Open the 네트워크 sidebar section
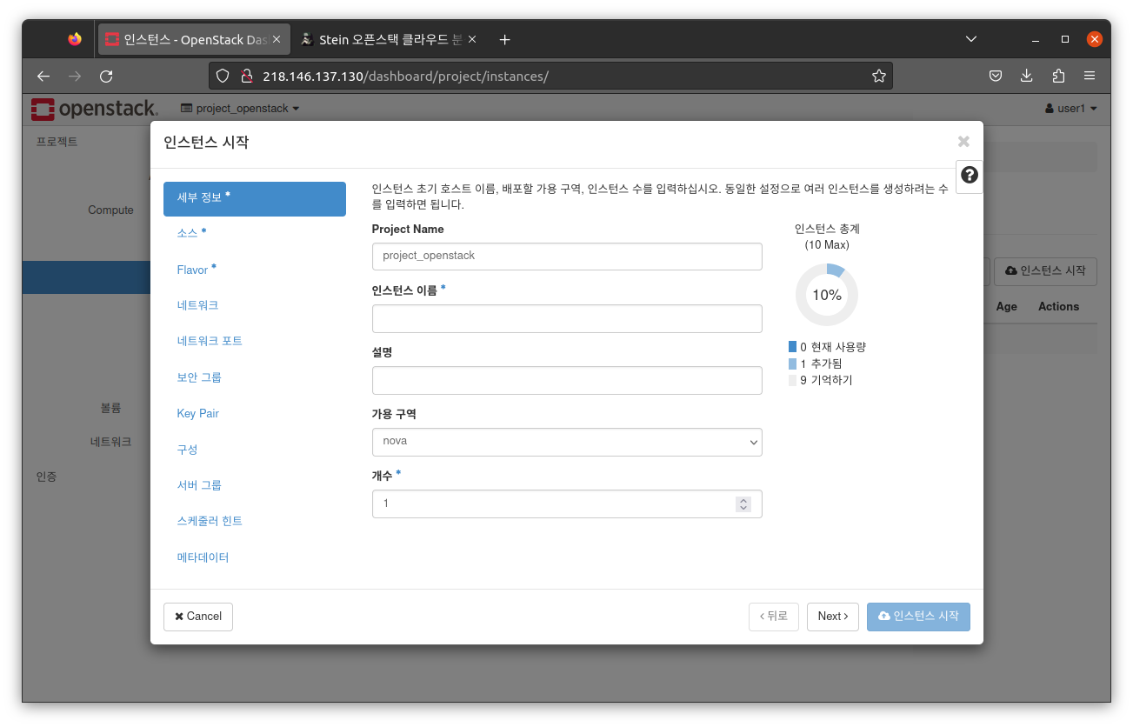 point(110,442)
